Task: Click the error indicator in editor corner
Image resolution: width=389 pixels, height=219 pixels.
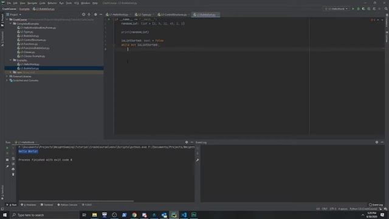Action: 373,20
